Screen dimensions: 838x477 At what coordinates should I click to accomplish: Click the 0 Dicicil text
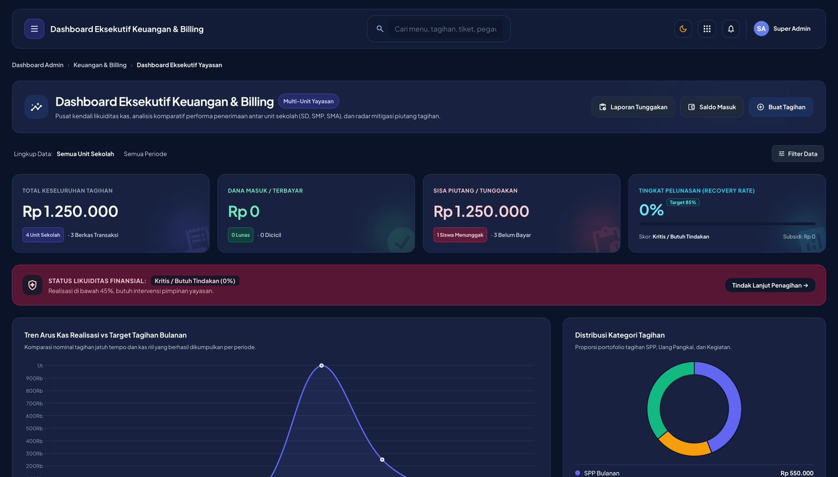coord(270,235)
